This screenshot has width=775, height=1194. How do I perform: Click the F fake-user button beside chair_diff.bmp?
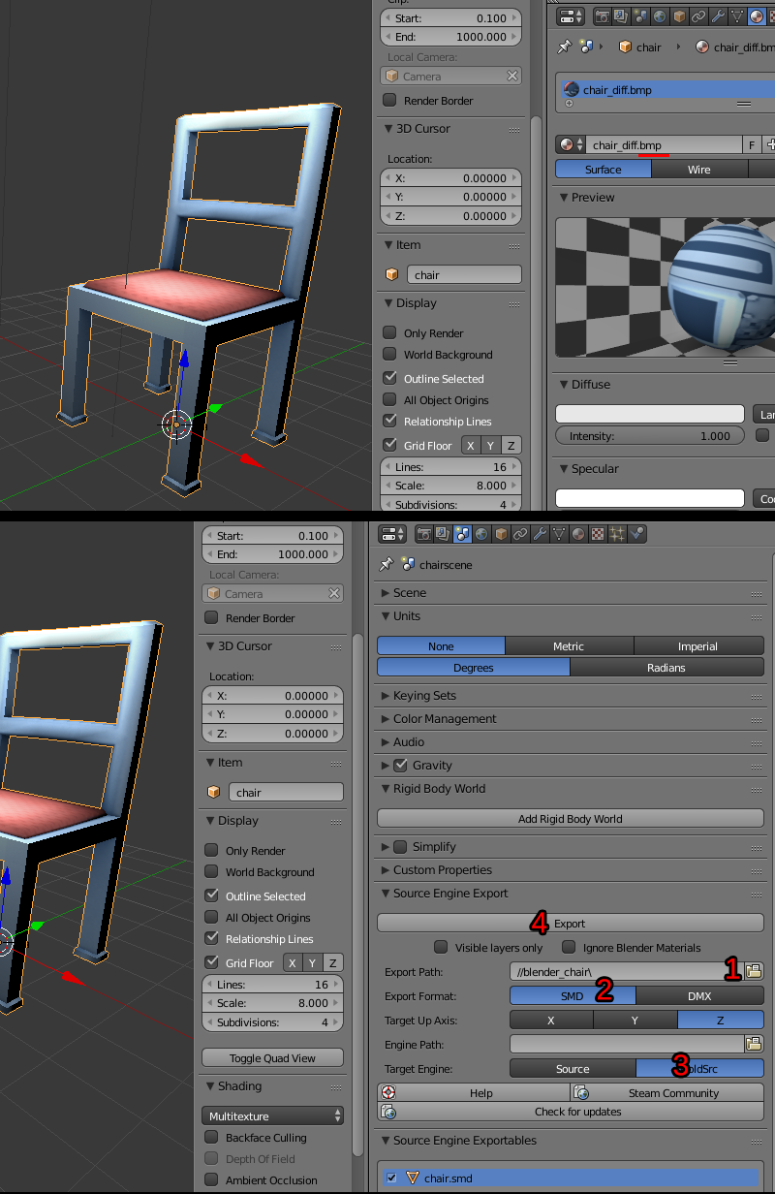[752, 144]
